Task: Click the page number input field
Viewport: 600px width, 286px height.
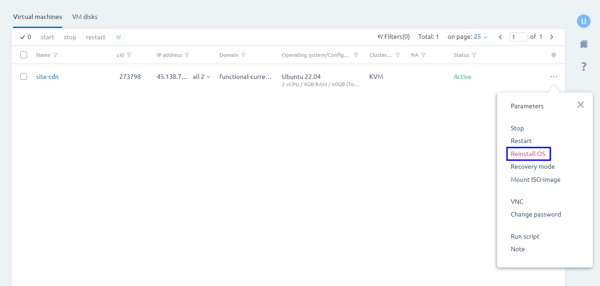Action: 518,37
